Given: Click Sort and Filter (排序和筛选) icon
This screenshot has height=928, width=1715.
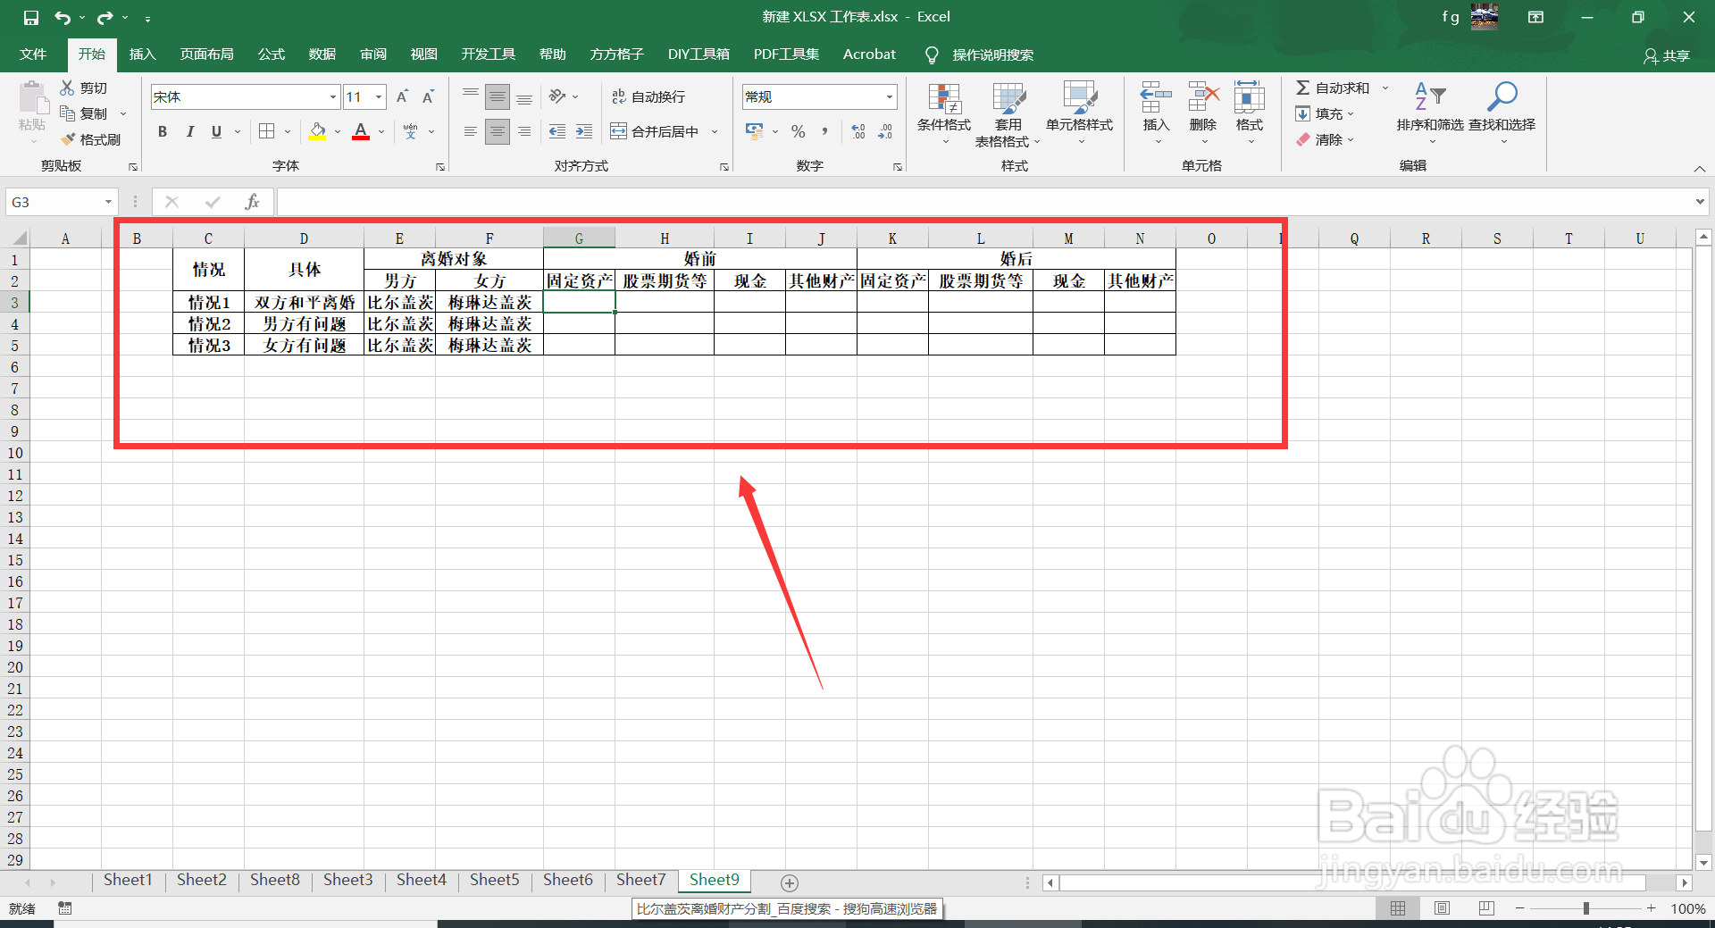Looking at the screenshot, I should coord(1430,96).
